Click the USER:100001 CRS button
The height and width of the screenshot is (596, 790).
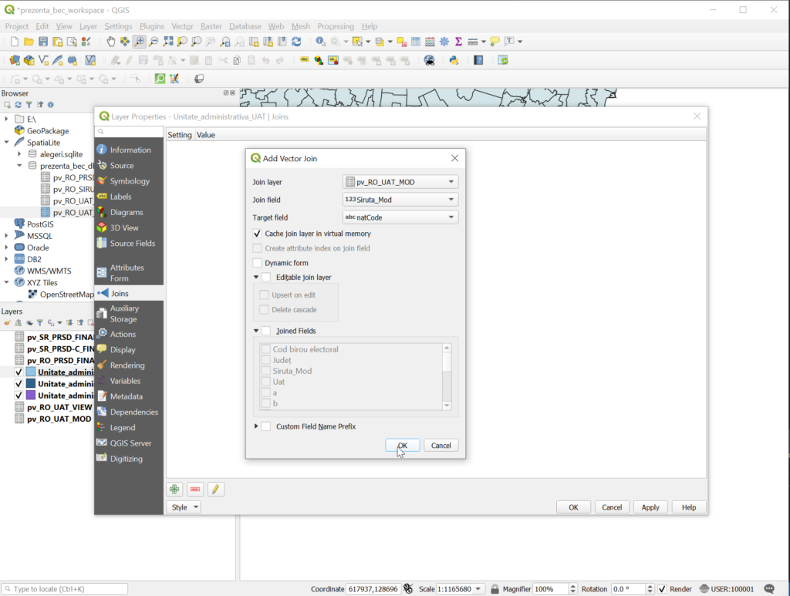(x=727, y=589)
